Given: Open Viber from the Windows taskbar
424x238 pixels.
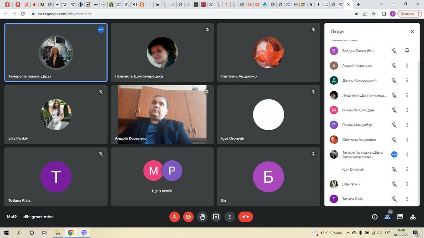Looking at the screenshot, I should point(84,233).
